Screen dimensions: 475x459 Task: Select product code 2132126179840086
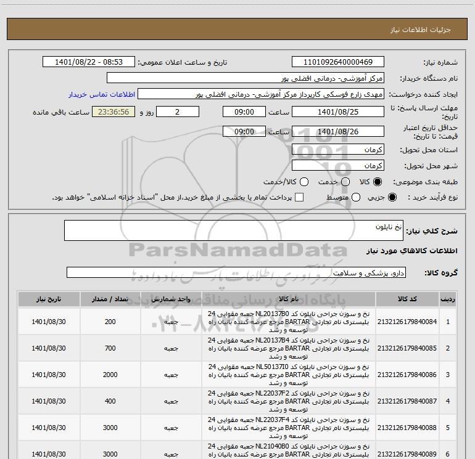click(407, 375)
